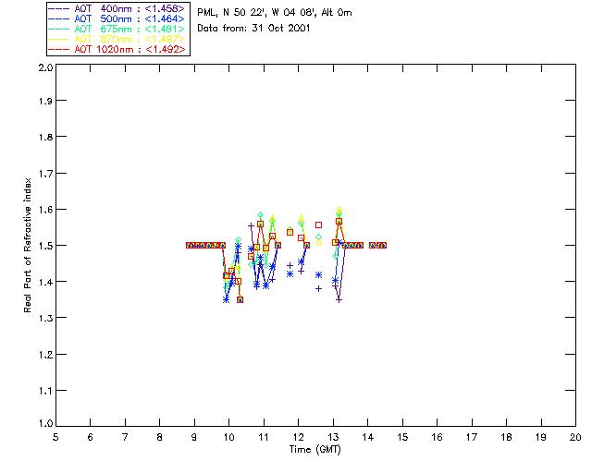Click the 1.5 y-axis tick label
The image size is (592, 473).
click(x=45, y=245)
